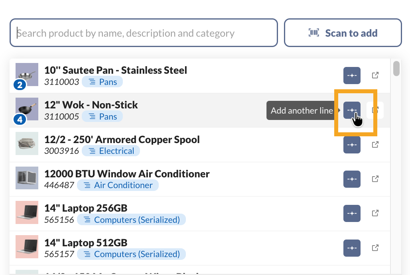Select the add-line icon for 14'' Laptop 256GB
410x275 pixels.
(352, 213)
